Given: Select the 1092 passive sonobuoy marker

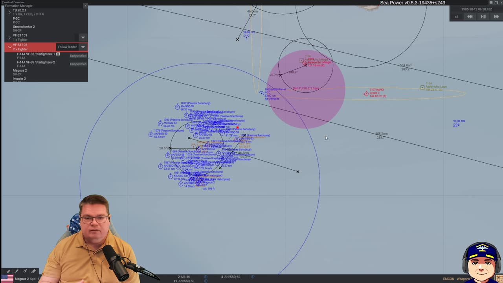Looking at the screenshot, I should pyautogui.click(x=177, y=107).
